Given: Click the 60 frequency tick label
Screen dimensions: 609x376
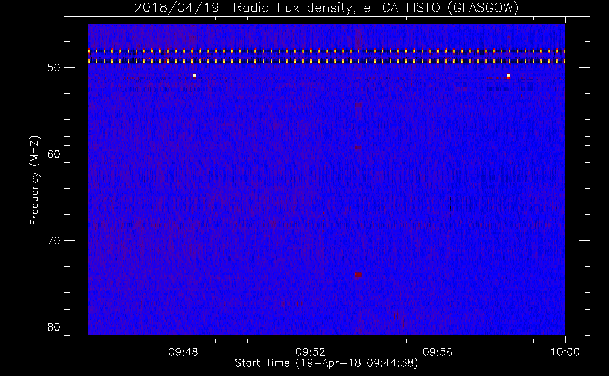Looking at the screenshot, I should coord(54,154).
